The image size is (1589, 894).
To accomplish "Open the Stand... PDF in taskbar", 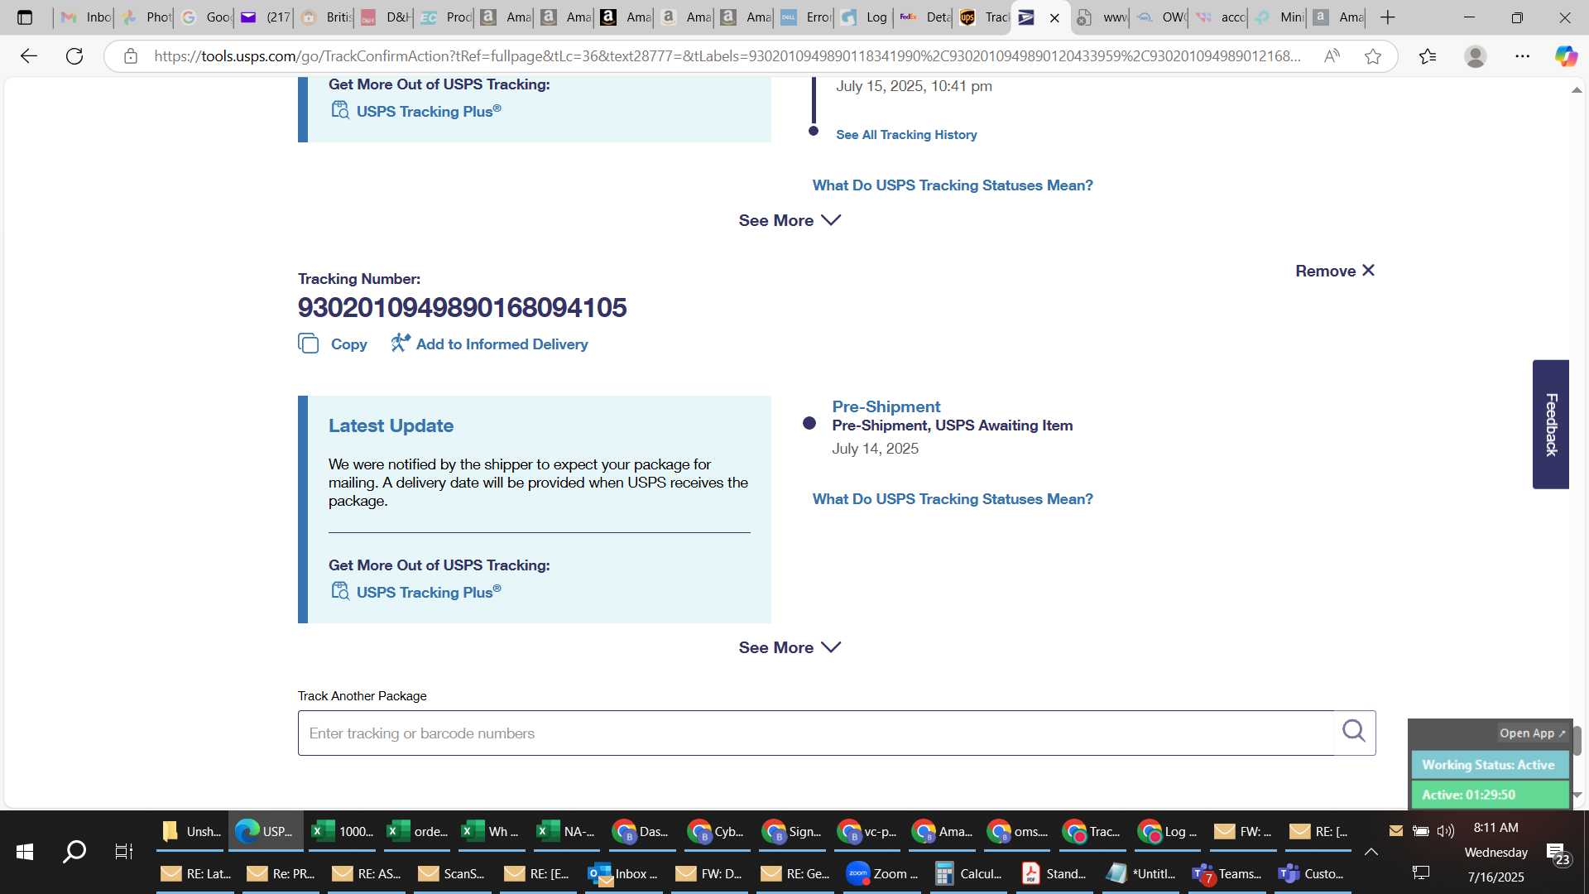I will tap(1054, 873).
